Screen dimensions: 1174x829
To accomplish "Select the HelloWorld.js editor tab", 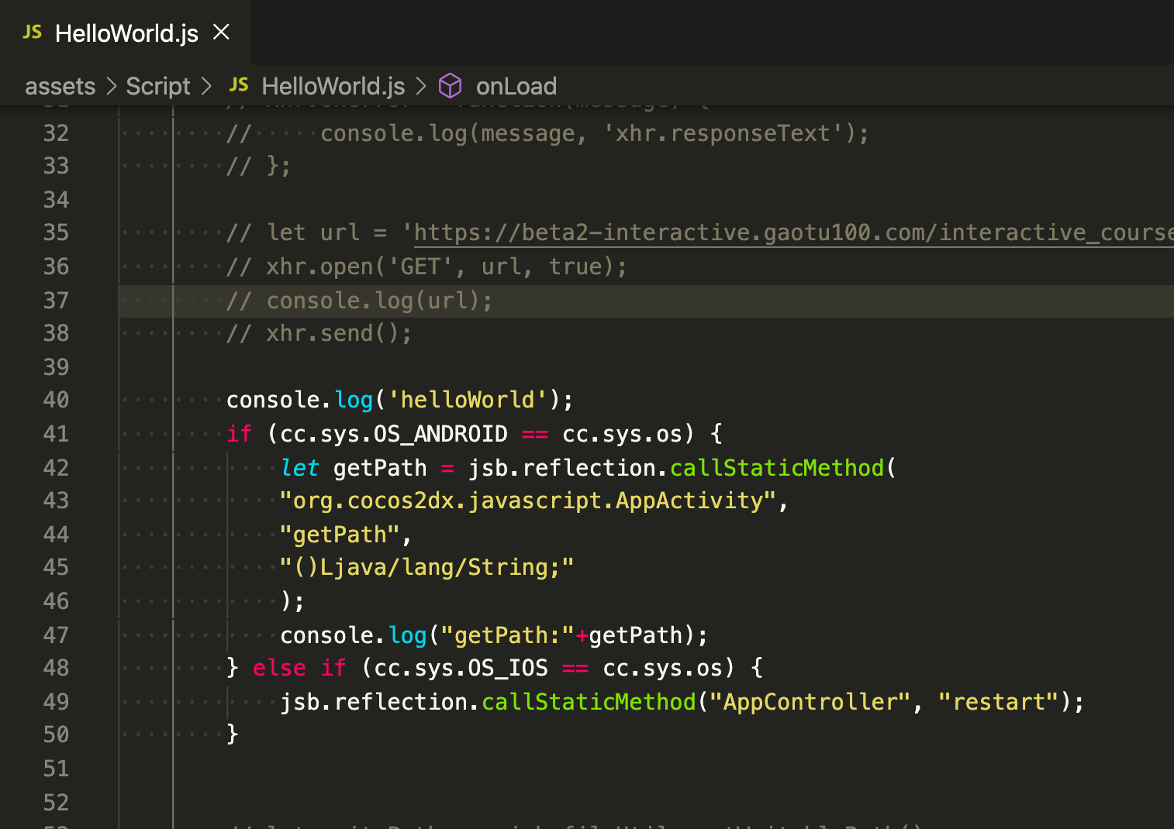I will point(126,33).
